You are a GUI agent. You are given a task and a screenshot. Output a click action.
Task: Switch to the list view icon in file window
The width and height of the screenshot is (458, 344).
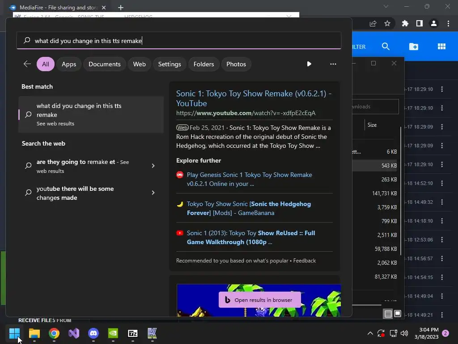coord(388,314)
